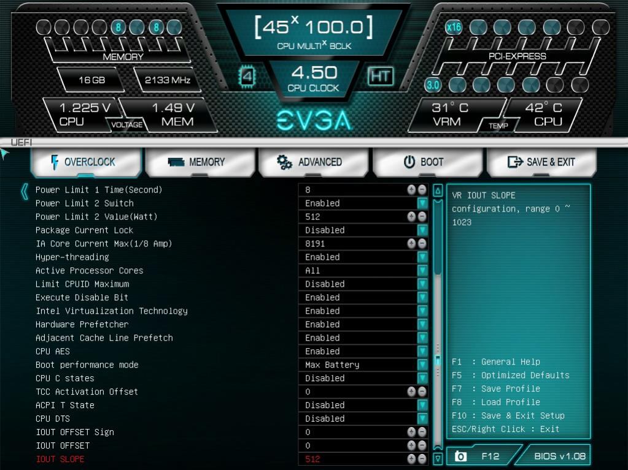628x470 pixels.
Task: Open Boot performance mode dropdown
Action: (422, 365)
